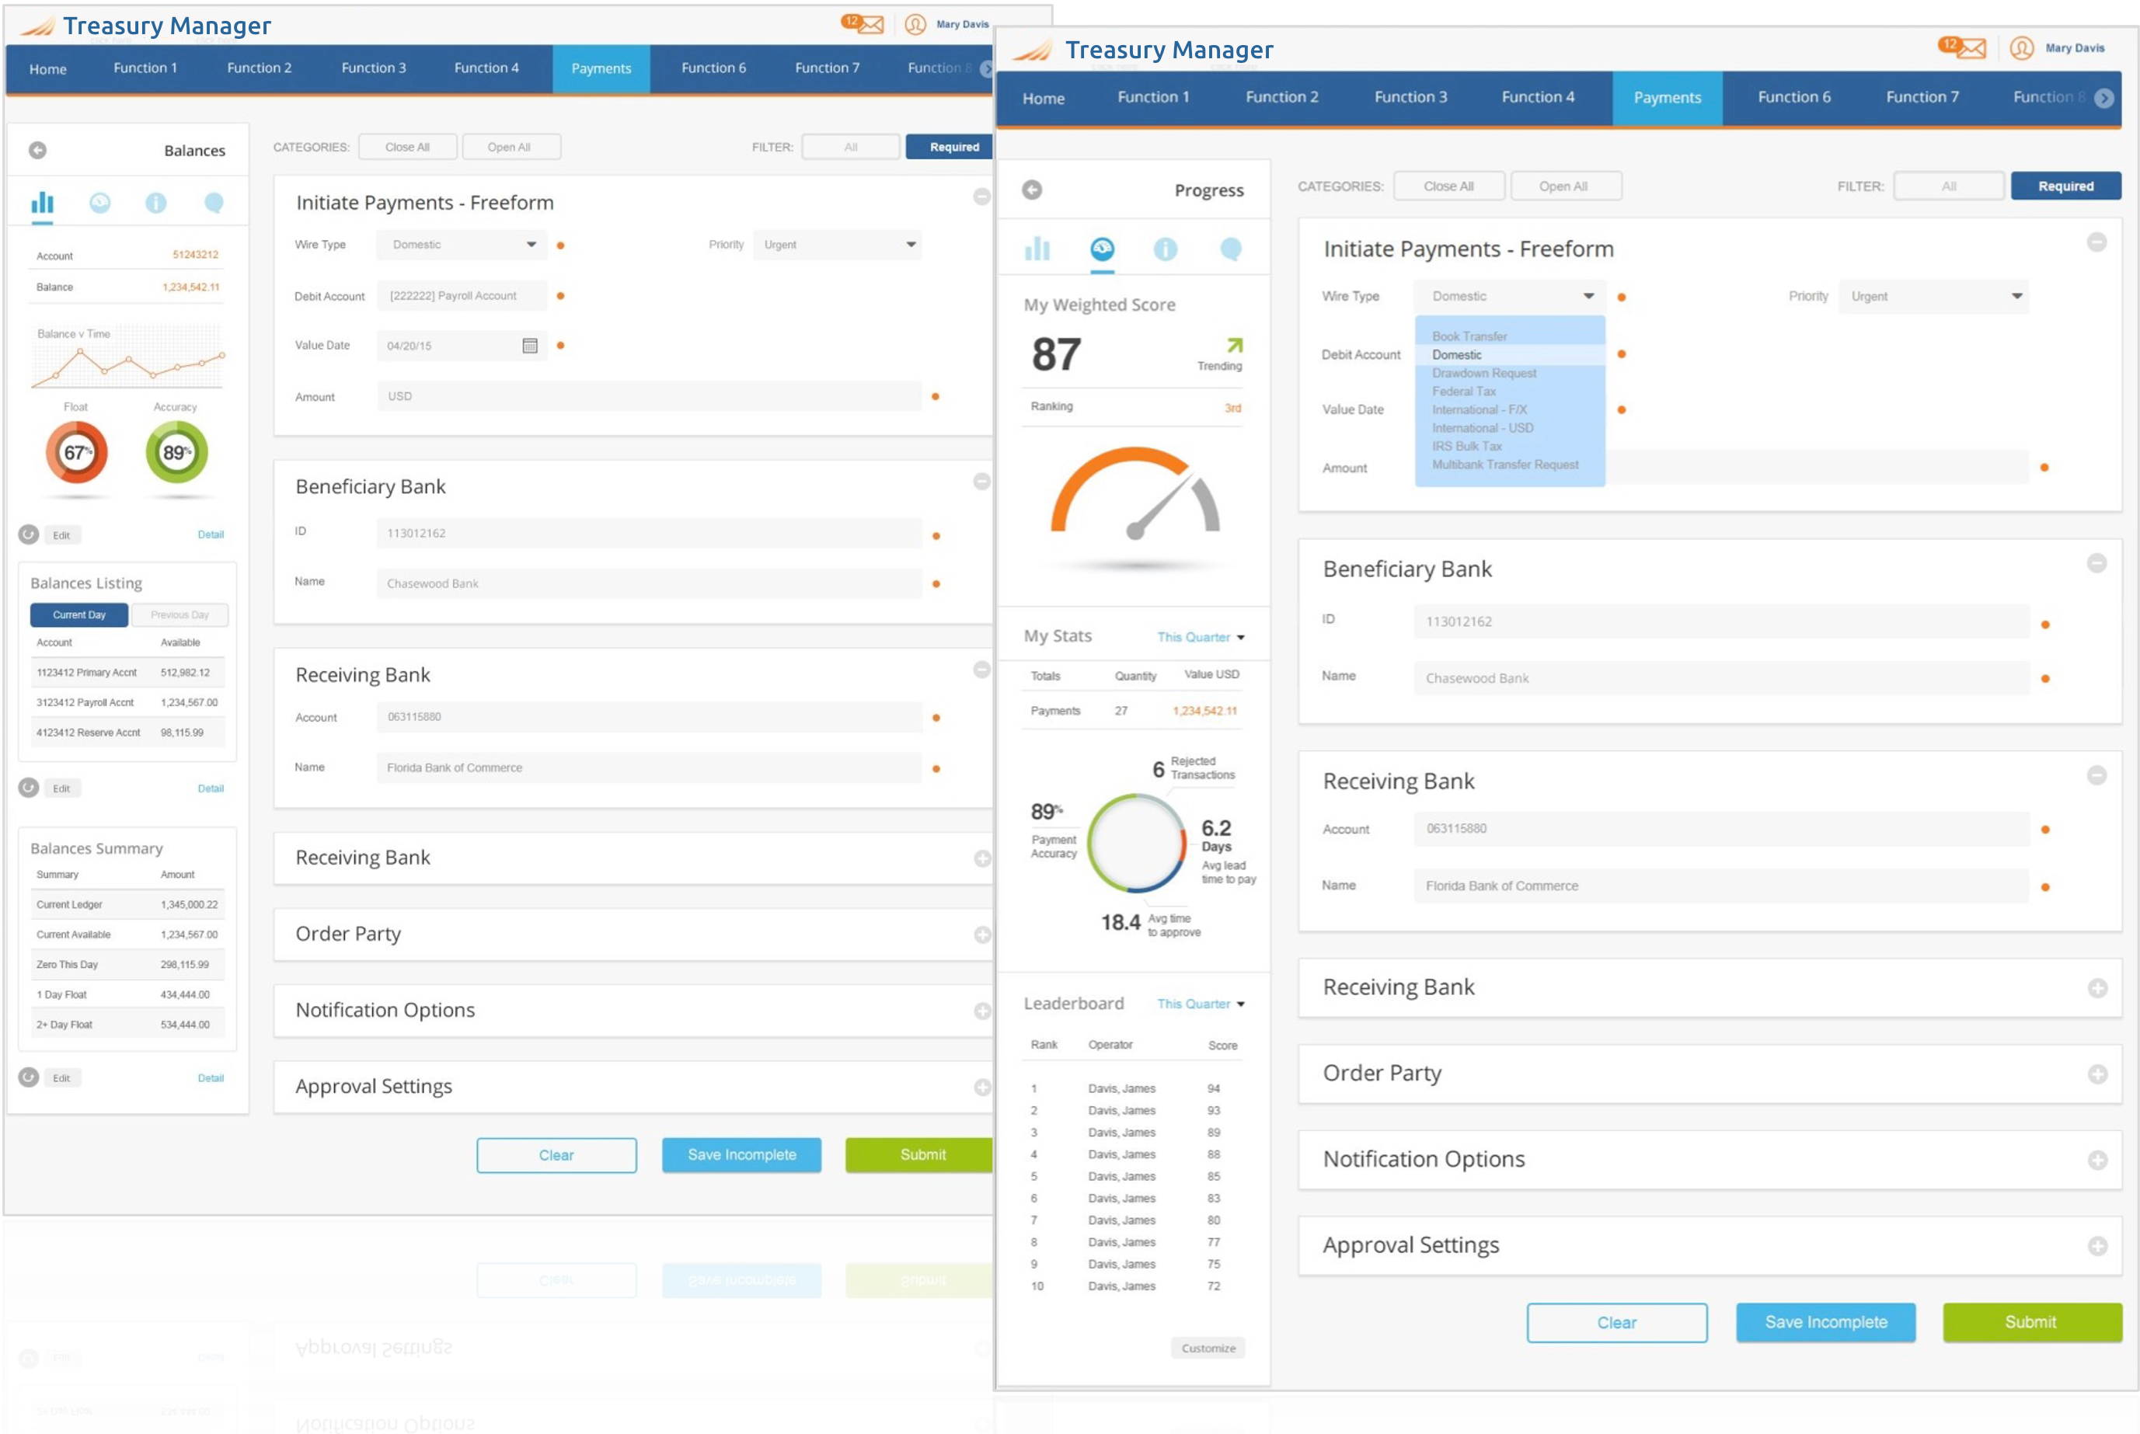This screenshot has height=1434, width=2140.
Task: Select bar chart balances icon in Progress panel
Action: coord(1037,249)
